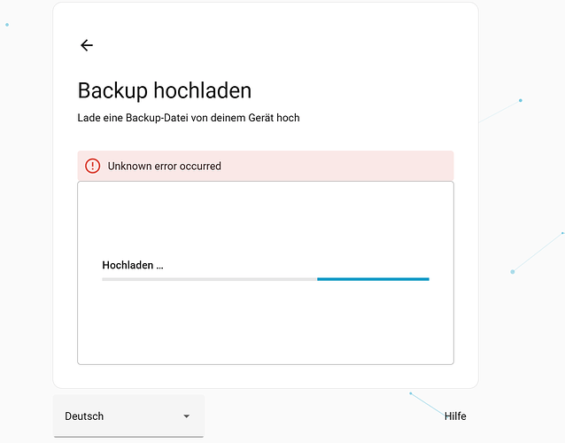Click the white card area beside the back arrow
Image resolution: width=565 pixels, height=443 pixels.
point(266,45)
